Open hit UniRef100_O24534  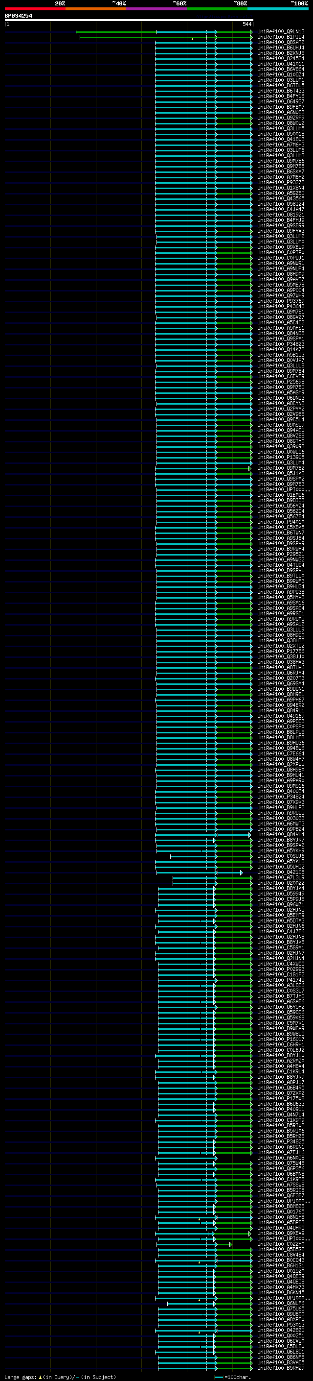click(x=281, y=58)
